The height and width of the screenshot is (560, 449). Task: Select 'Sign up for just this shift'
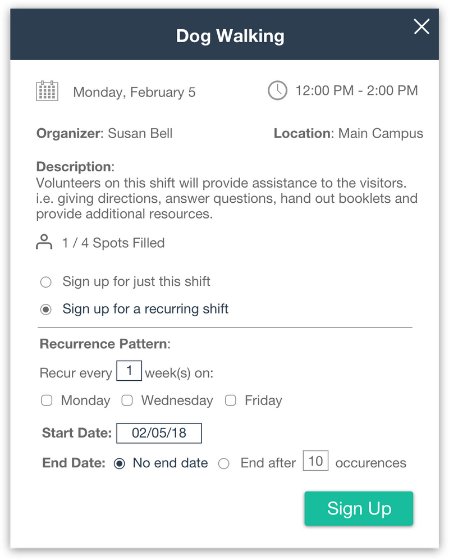coord(46,282)
